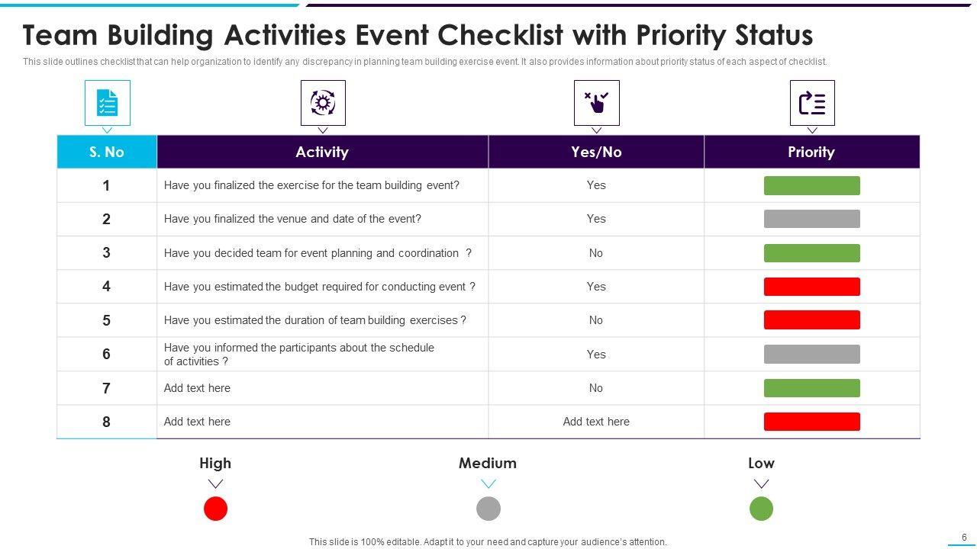Image resolution: width=977 pixels, height=549 pixels.
Task: Click the slide title text
Action: [x=418, y=35]
